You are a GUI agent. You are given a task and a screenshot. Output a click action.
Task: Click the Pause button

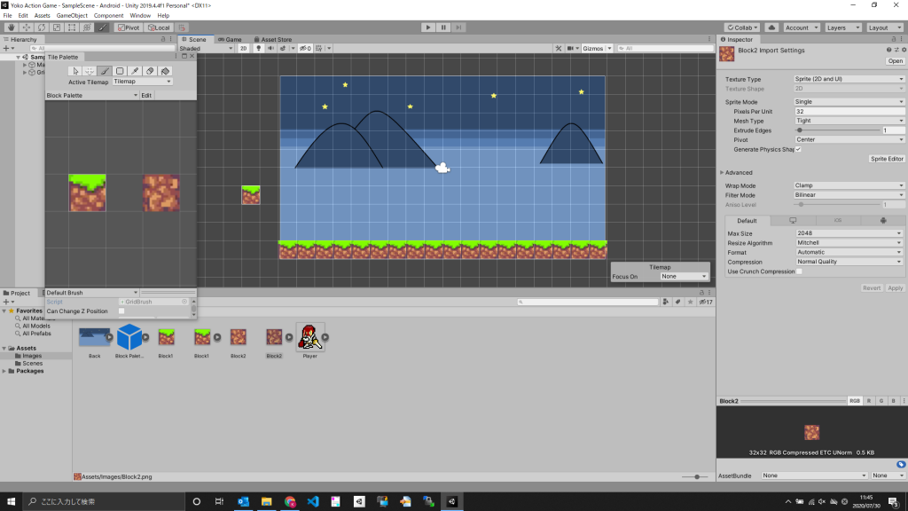443,28
